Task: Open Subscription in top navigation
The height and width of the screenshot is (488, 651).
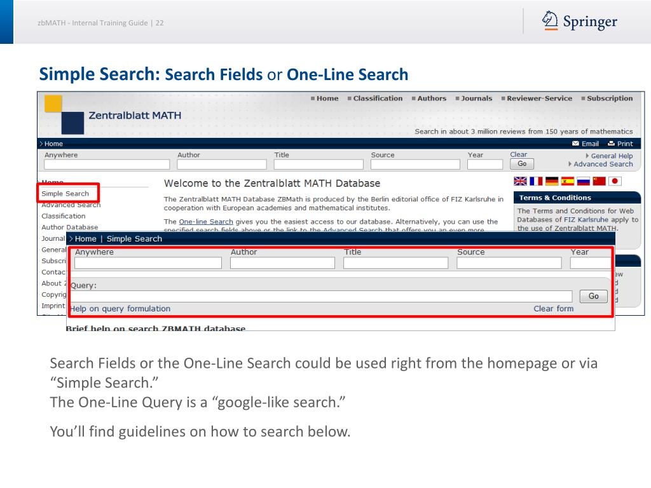Action: pyautogui.click(x=610, y=98)
